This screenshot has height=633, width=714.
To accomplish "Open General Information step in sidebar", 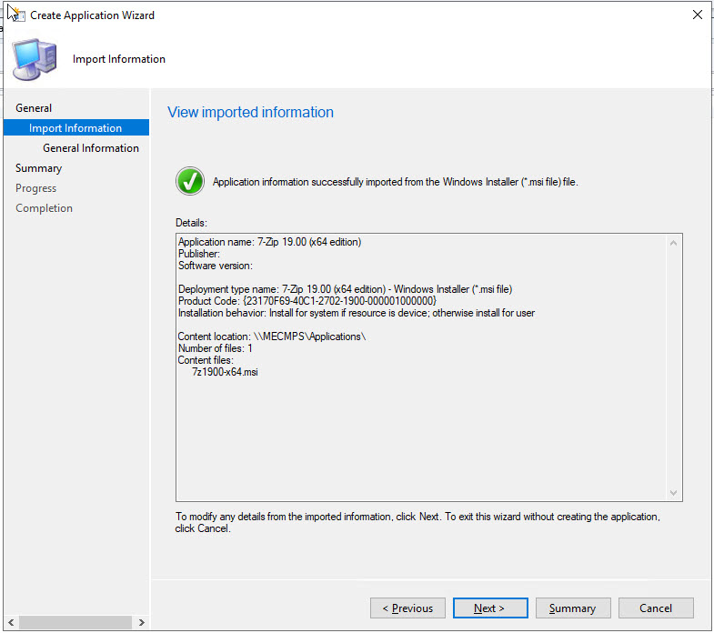I will (91, 148).
